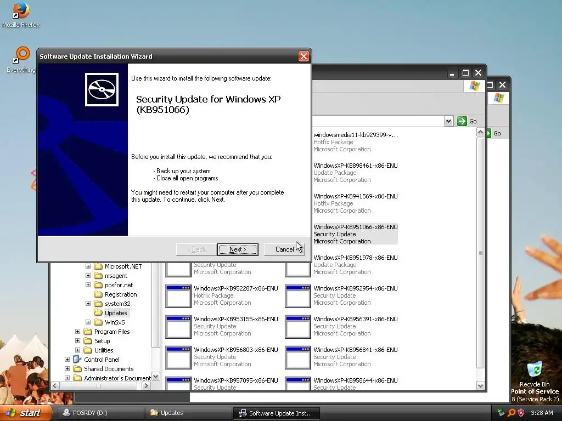
Task: Select WindowsXP-KB956841-x86-ENU file icon
Action: [298, 357]
